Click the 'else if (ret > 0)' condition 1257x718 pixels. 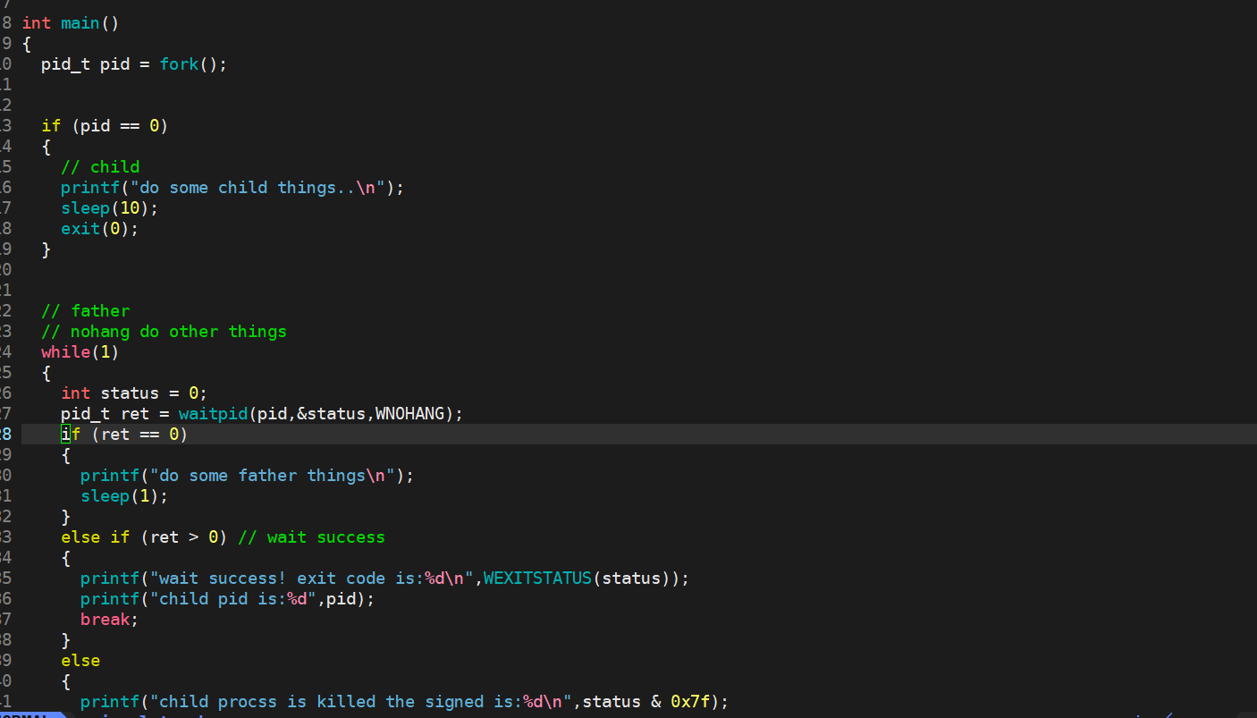click(144, 537)
